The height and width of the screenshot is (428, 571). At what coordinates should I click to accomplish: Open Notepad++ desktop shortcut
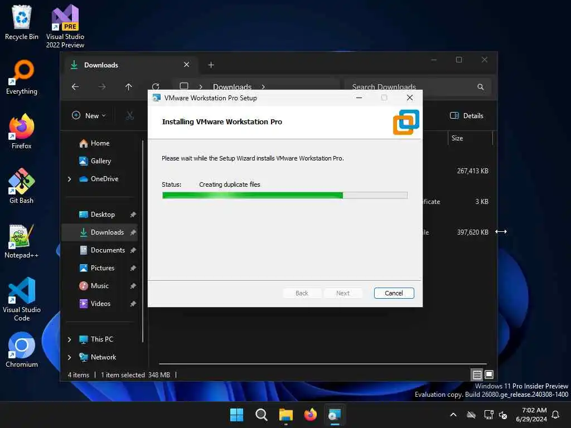click(x=22, y=241)
